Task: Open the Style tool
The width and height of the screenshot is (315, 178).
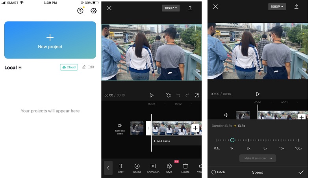Action: (x=169, y=168)
